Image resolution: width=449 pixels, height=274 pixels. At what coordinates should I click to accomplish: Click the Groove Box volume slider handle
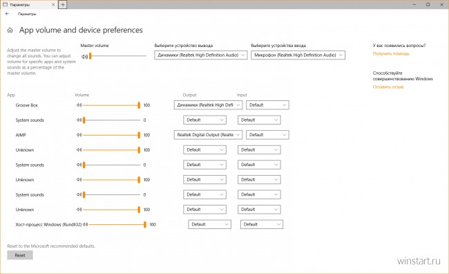click(139, 105)
